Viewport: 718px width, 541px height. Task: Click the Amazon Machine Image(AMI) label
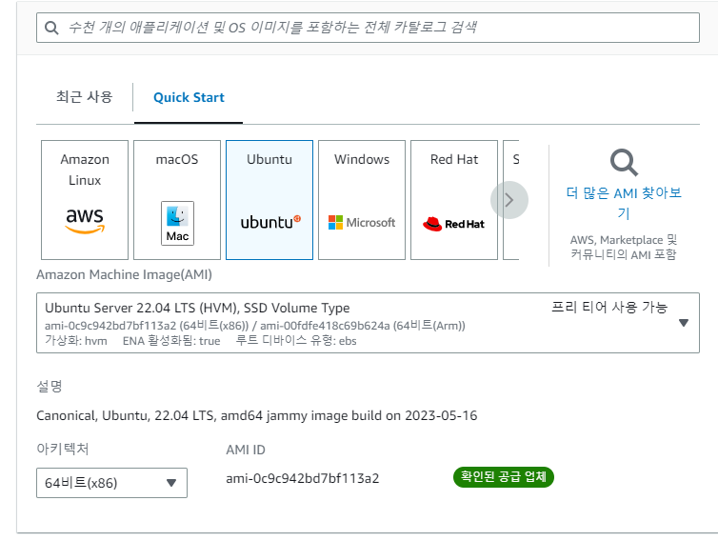124,275
